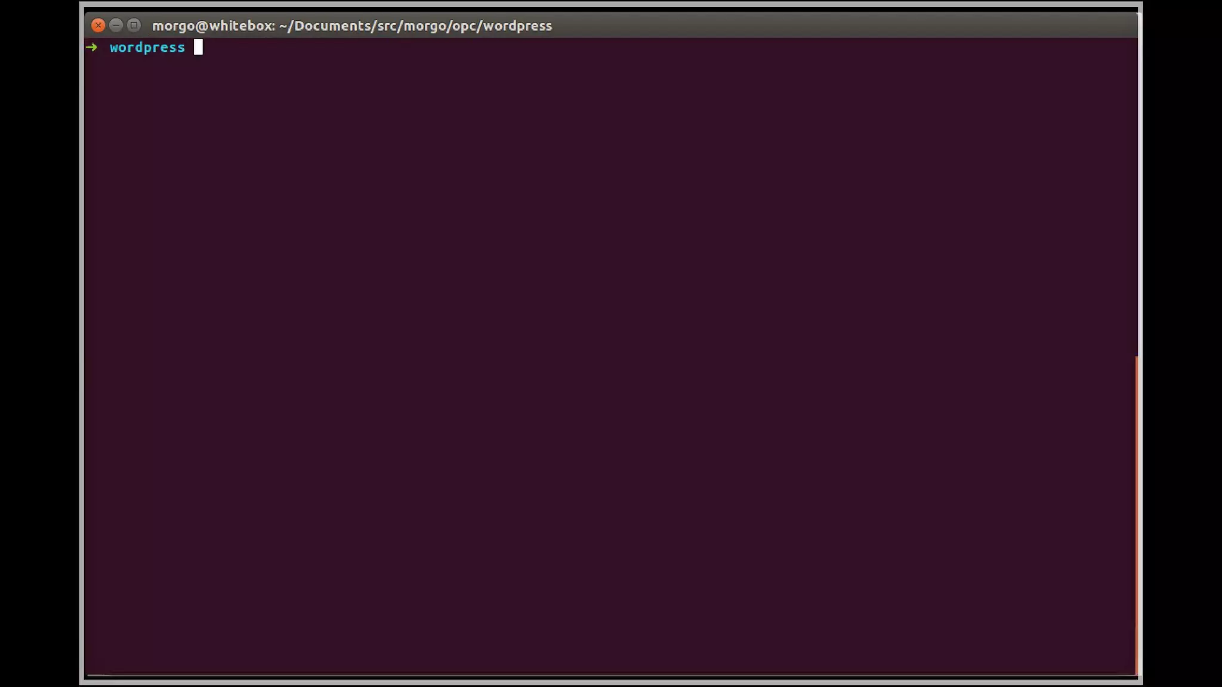Click the green arrow prompt symbol

[91, 47]
